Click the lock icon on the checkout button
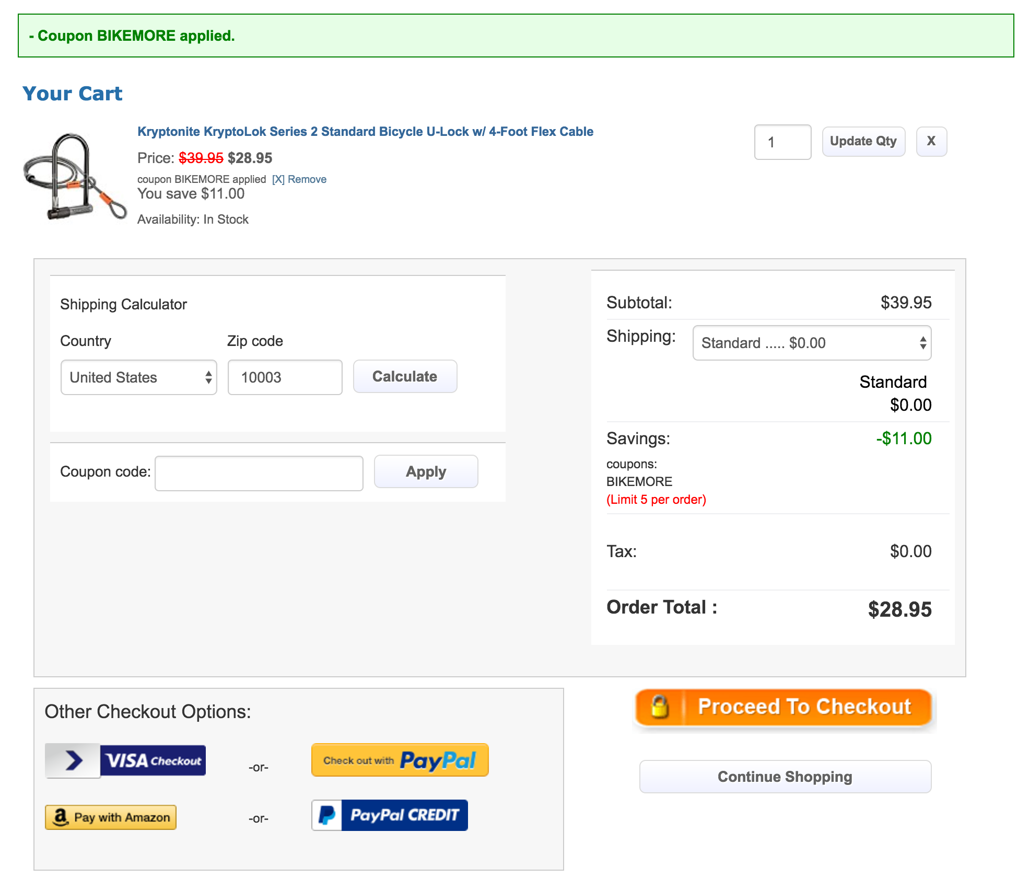 660,707
